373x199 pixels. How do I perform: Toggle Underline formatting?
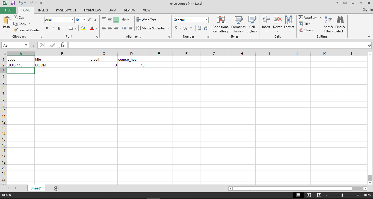tap(59, 28)
